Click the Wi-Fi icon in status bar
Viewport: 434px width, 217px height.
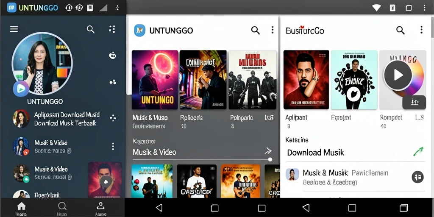pos(376,8)
